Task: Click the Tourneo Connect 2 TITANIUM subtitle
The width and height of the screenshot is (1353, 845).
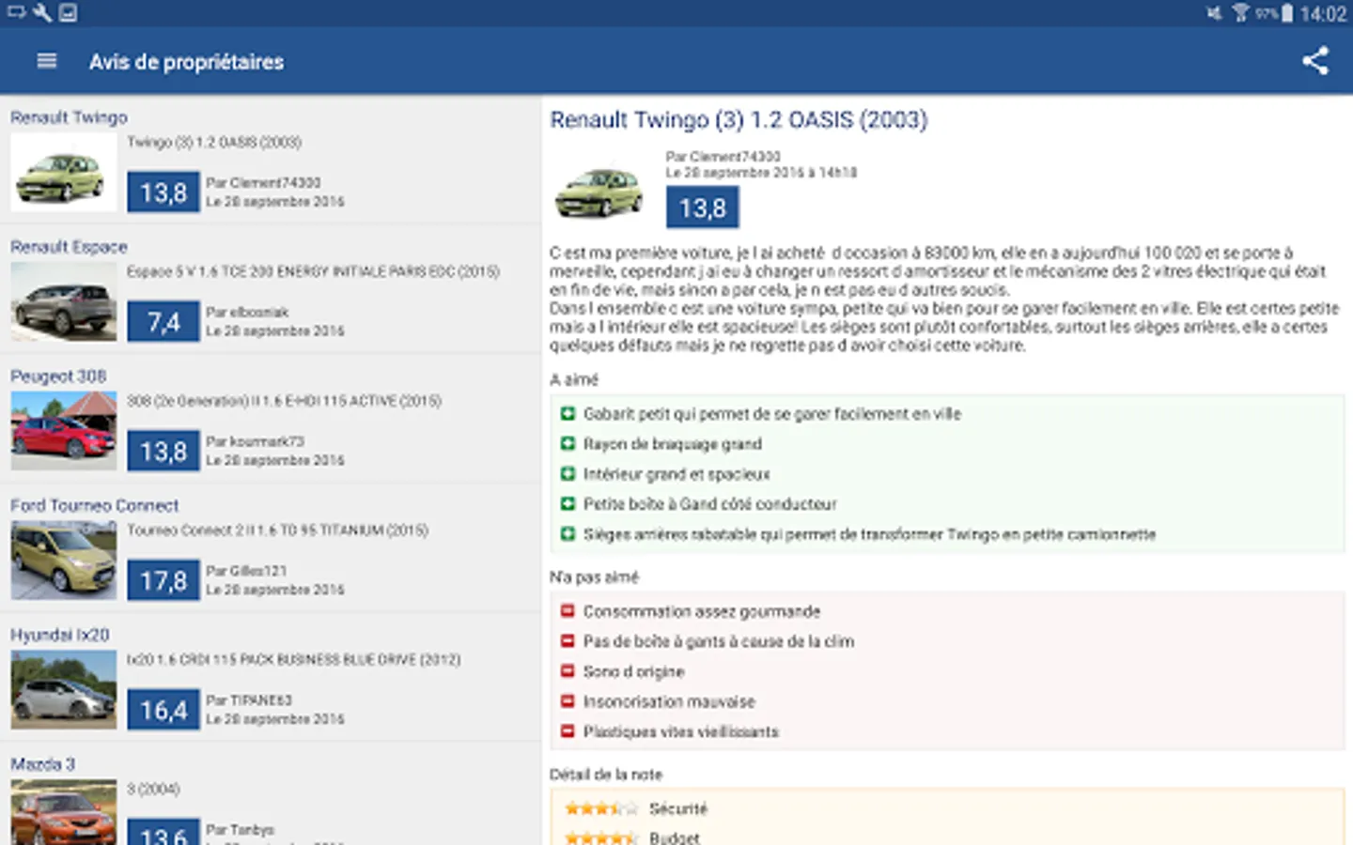Action: [277, 531]
